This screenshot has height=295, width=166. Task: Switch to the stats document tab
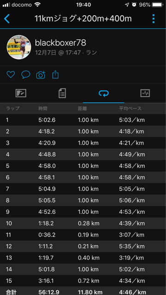[x=62, y=93]
